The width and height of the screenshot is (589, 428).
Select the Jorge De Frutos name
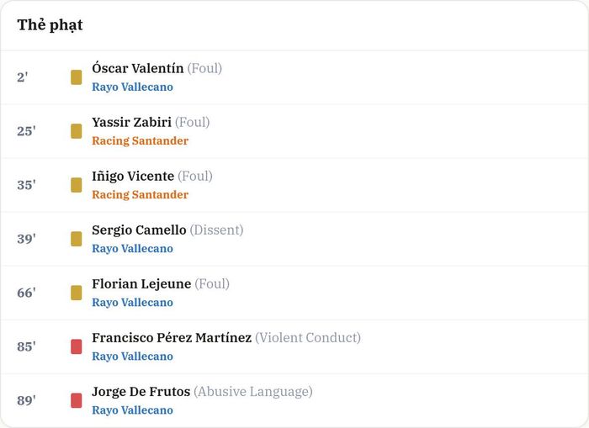pos(141,392)
